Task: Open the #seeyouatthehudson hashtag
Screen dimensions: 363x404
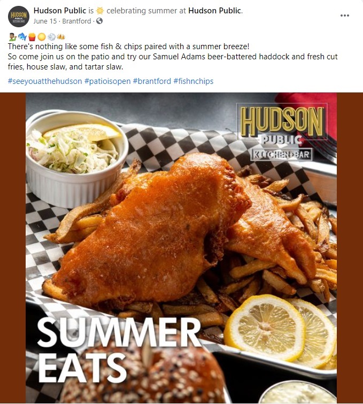Action: pyautogui.click(x=45, y=81)
